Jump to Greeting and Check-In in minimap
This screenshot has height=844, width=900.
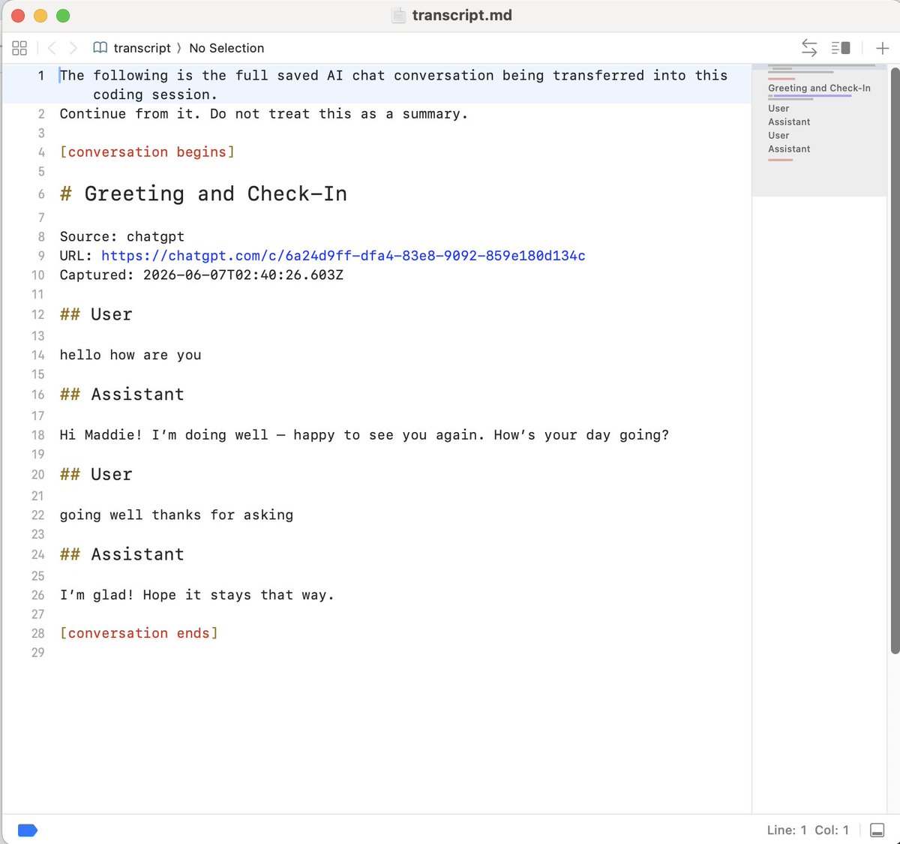tap(819, 88)
